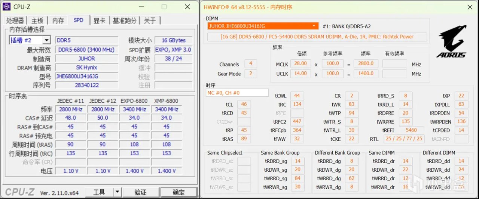Image resolution: width=479 pixels, height=199 pixels.
Task: Click the MC #0, CH #0 field
Action: point(237,93)
